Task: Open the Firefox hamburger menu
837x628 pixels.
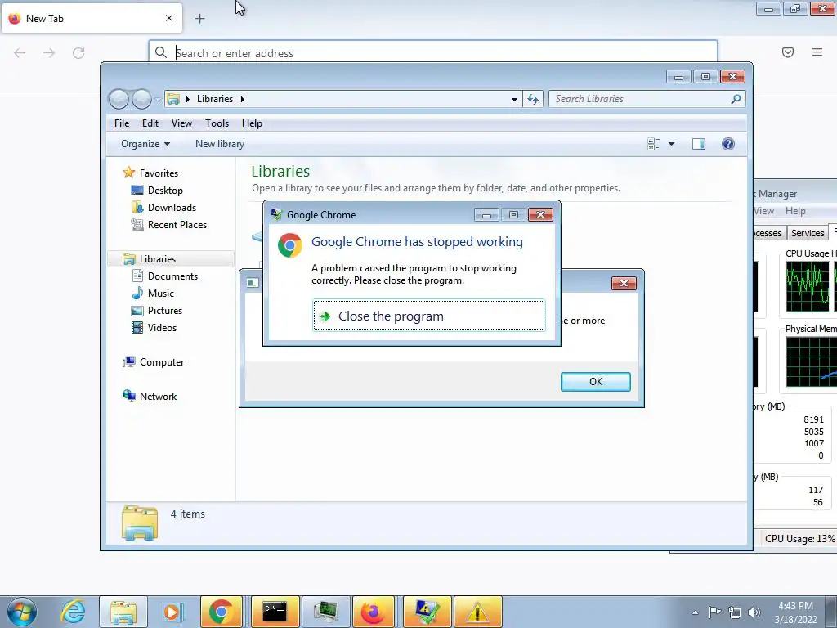Action: pyautogui.click(x=817, y=52)
